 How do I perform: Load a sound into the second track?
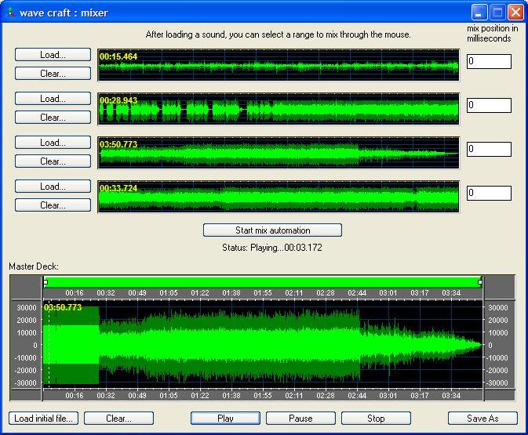[52, 99]
